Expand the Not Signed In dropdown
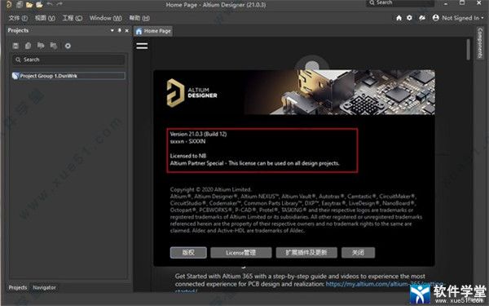 (482, 18)
